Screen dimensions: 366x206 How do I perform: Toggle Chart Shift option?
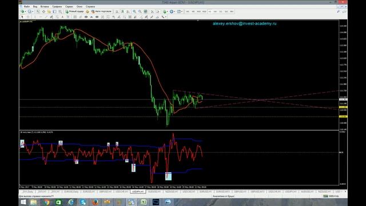[158, 11]
